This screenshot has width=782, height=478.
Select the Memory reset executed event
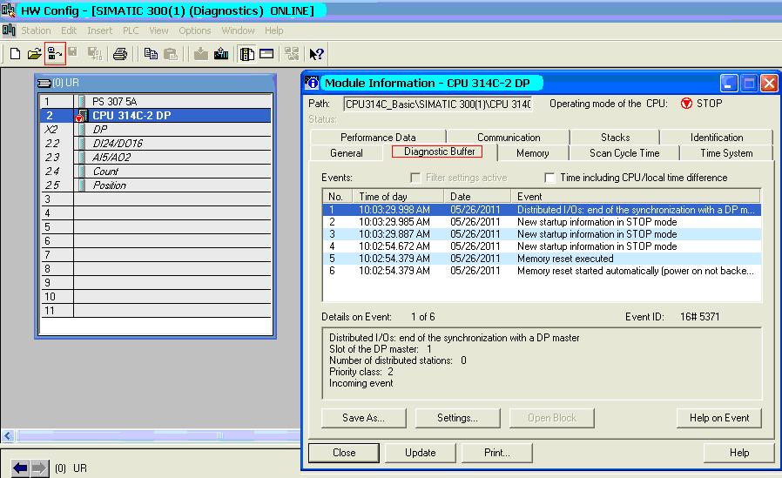tap(542, 259)
